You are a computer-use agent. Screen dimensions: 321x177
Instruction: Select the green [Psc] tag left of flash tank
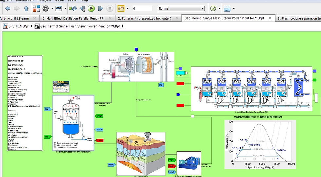coord(48,137)
